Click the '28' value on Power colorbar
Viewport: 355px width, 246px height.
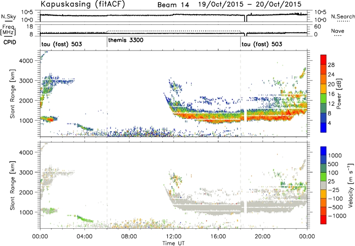[x=331, y=65]
